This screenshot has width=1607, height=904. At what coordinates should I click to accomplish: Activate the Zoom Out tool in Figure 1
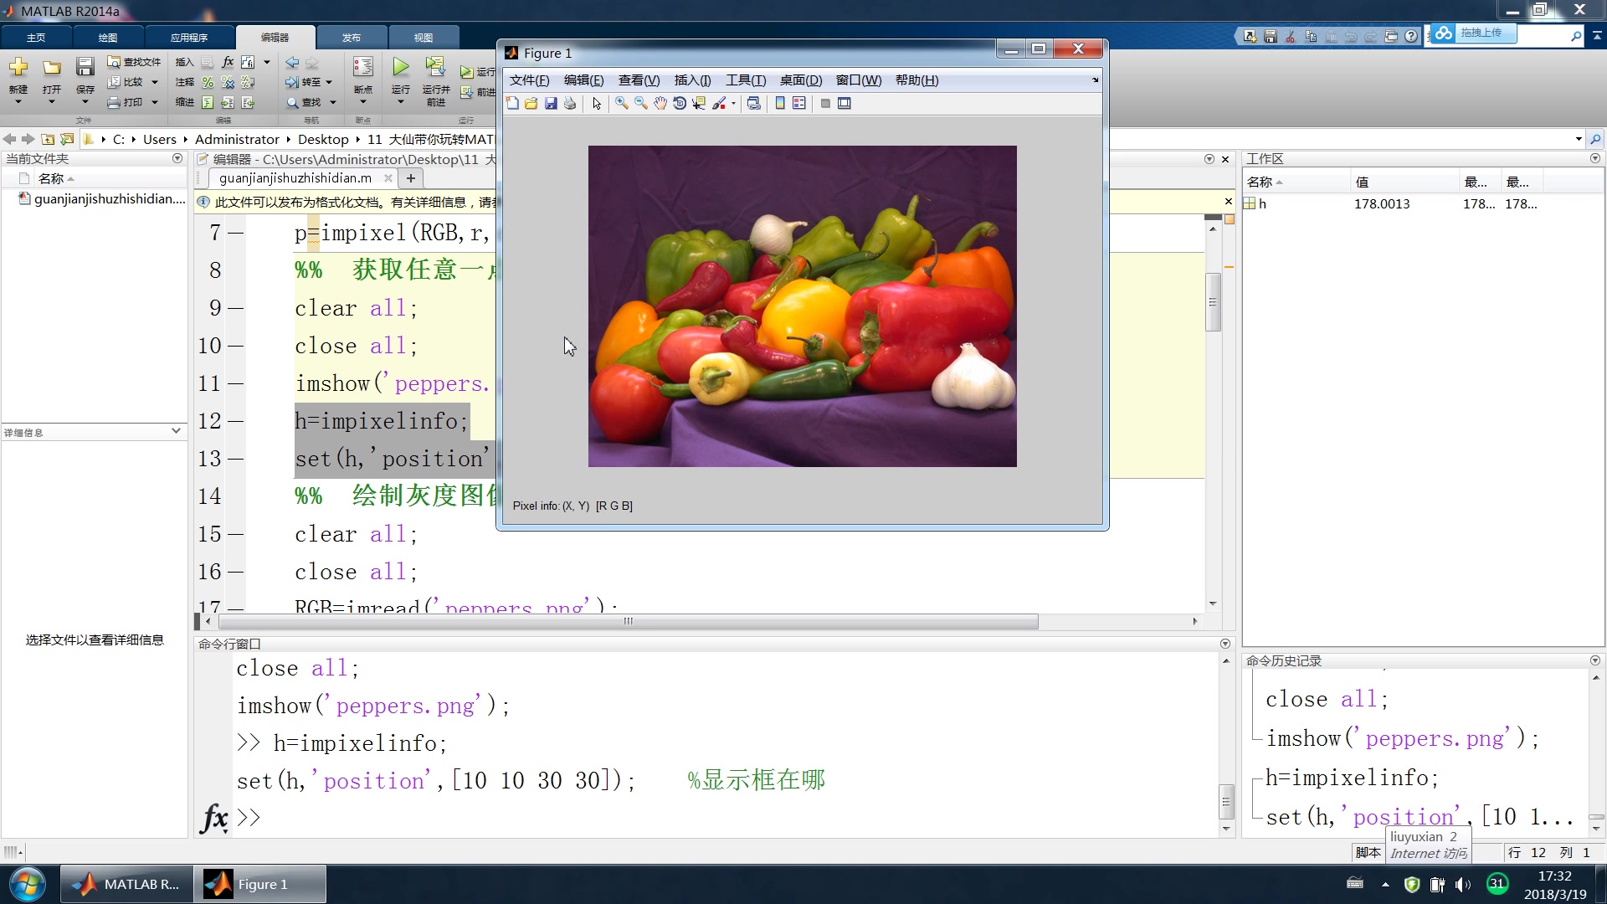point(640,103)
